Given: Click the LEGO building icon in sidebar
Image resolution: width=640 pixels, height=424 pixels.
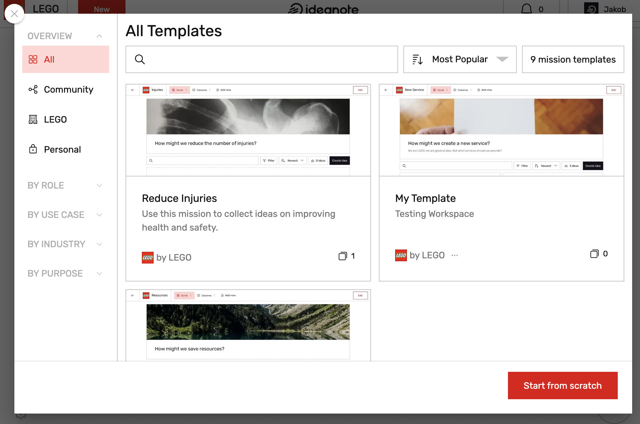Looking at the screenshot, I should tap(33, 119).
